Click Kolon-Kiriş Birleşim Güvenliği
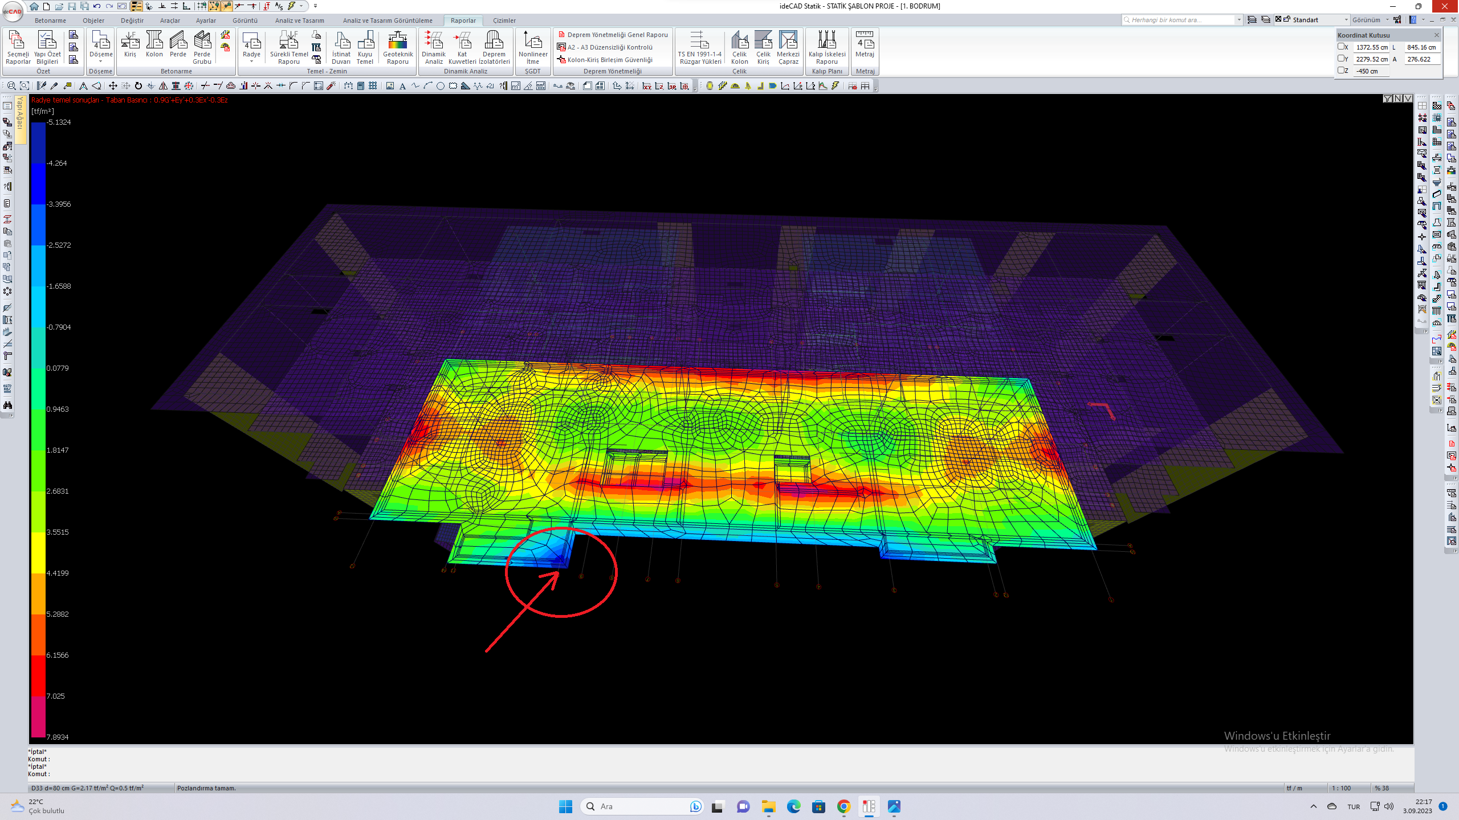Image resolution: width=1459 pixels, height=820 pixels. [609, 60]
